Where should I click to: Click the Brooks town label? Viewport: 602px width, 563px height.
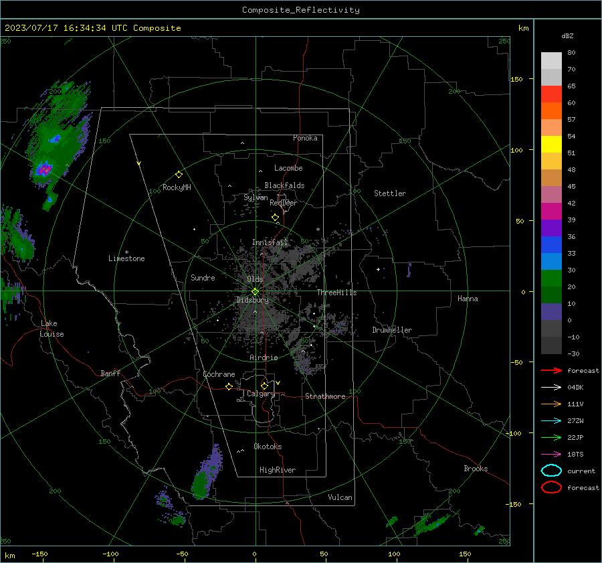point(476,469)
